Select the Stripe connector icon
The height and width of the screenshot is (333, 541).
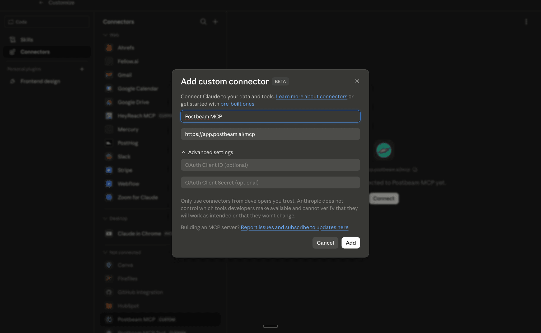pyautogui.click(x=109, y=170)
